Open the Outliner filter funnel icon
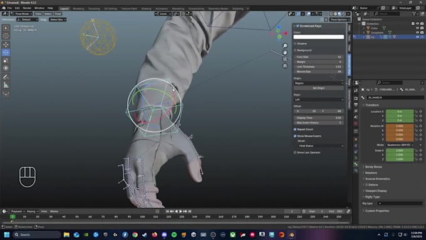This screenshot has width=426, height=240. pyautogui.click(x=414, y=14)
